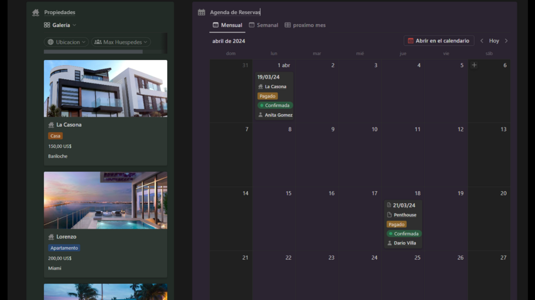535x300 pixels.
Task: Click the Miami location text
Action: click(55, 268)
